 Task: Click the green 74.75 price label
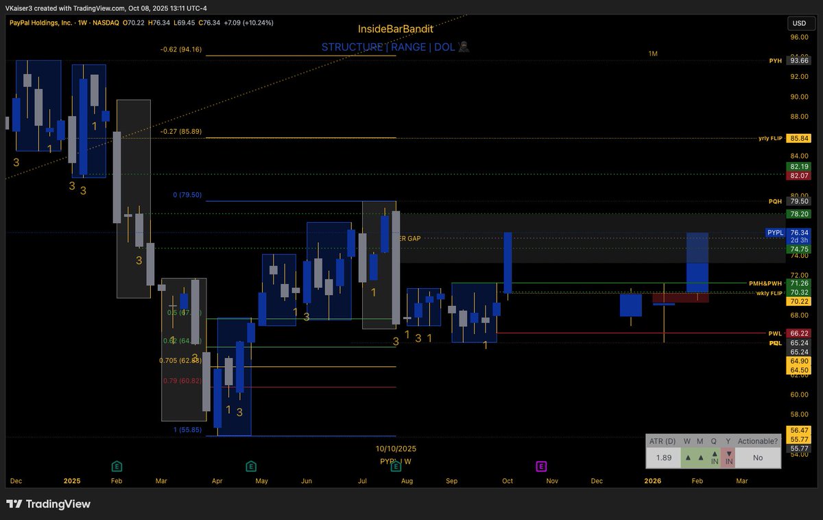pyautogui.click(x=799, y=250)
